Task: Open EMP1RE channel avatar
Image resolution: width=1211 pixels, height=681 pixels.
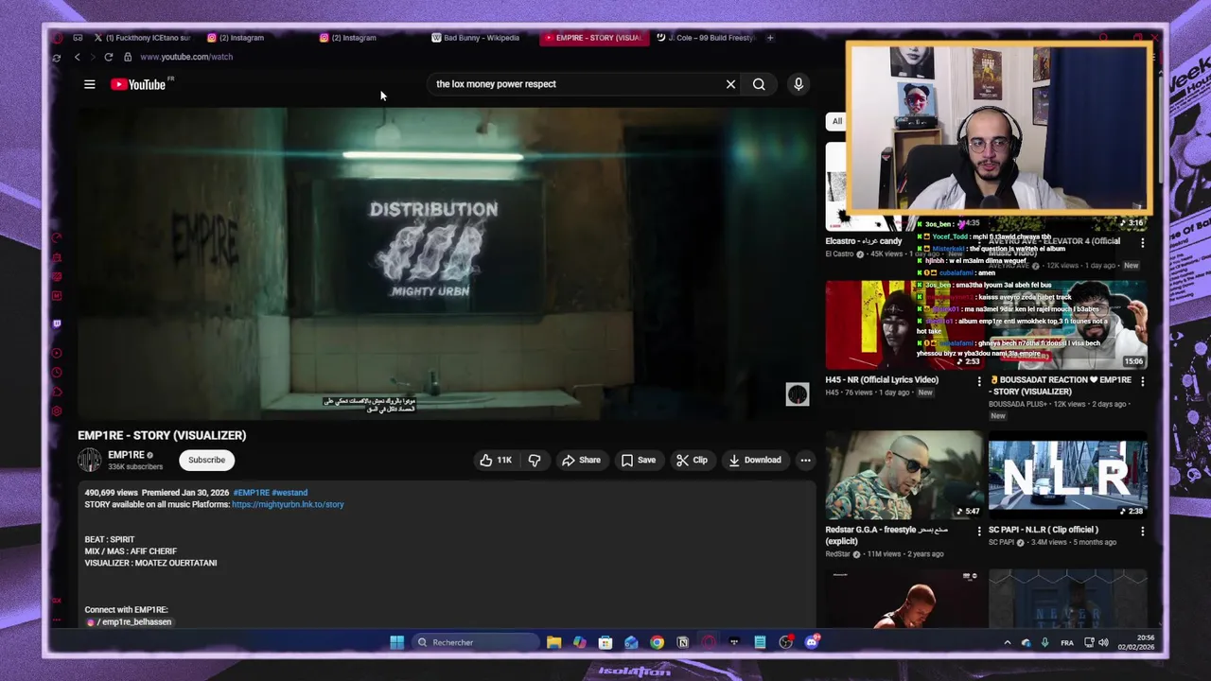Action: tap(89, 460)
